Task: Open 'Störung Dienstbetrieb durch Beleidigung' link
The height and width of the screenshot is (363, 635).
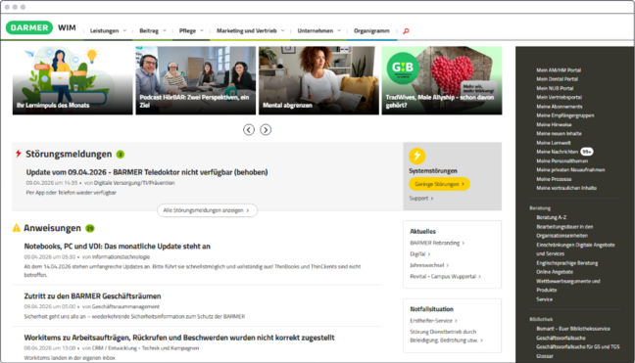Action: [446, 336]
